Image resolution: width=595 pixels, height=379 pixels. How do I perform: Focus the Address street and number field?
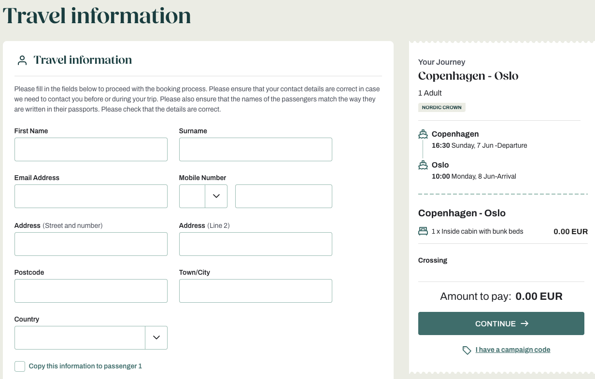click(91, 244)
